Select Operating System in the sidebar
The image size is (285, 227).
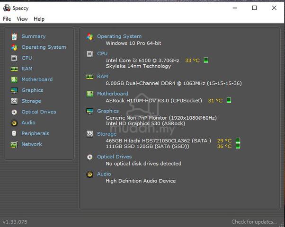44,47
